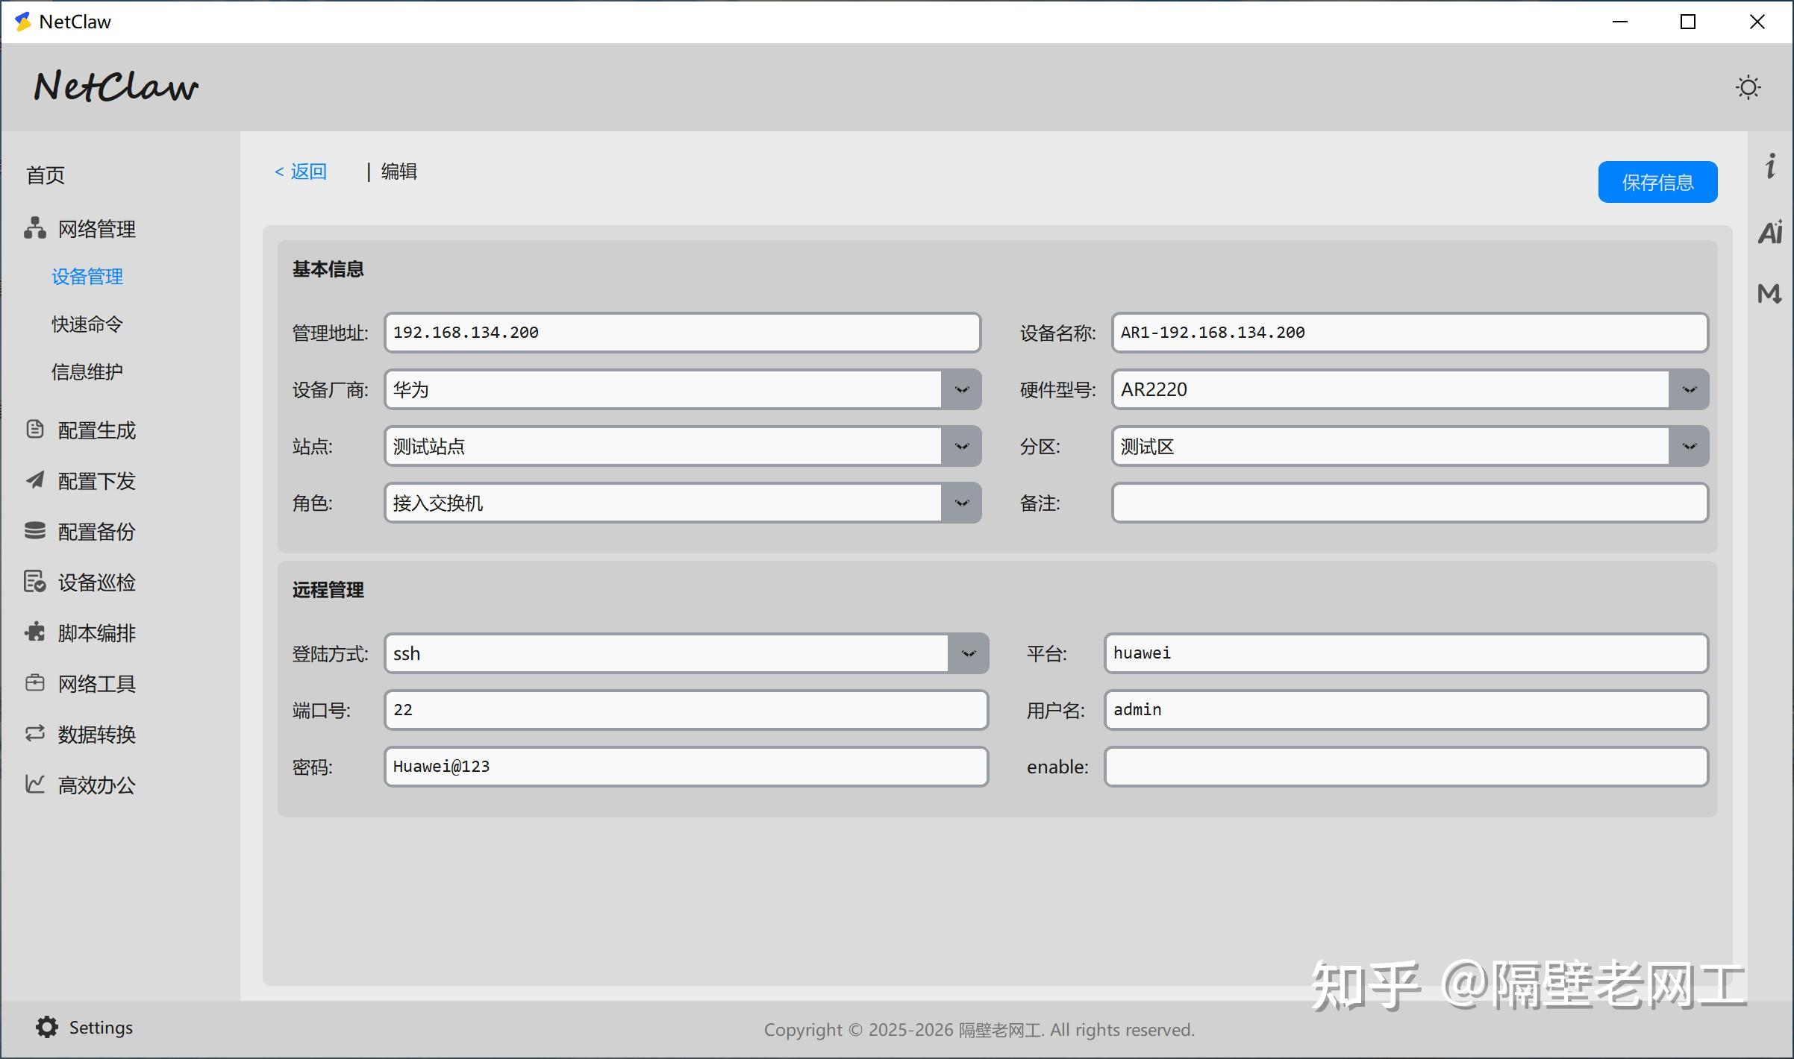1794x1059 pixels.
Task: Open the 硬件型号 dropdown arrow
Action: [1689, 389]
